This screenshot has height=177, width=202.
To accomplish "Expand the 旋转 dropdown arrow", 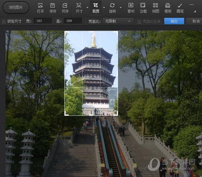I will (x=121, y=8).
